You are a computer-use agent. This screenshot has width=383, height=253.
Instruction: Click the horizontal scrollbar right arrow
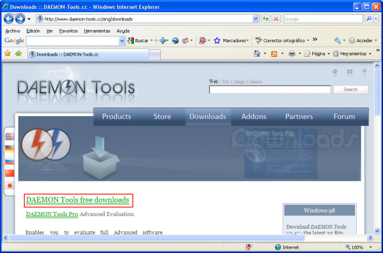point(370,238)
